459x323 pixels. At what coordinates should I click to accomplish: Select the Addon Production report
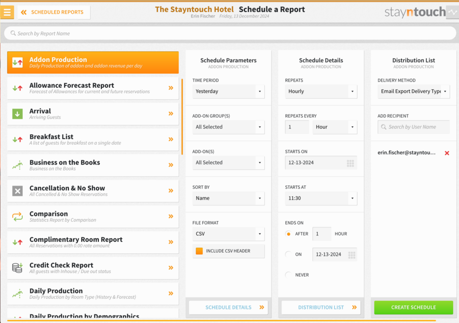[x=93, y=62]
